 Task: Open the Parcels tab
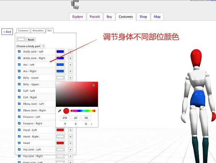(95, 17)
